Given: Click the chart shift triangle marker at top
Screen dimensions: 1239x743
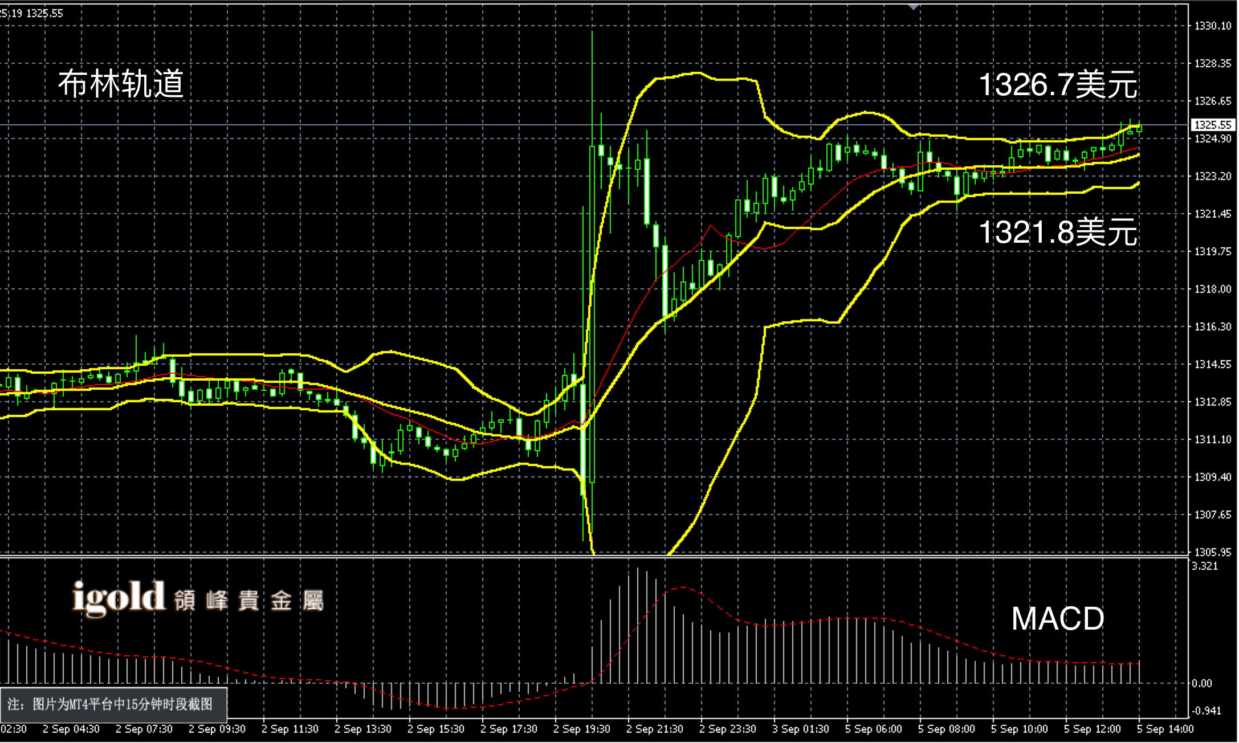Looking at the screenshot, I should [914, 7].
